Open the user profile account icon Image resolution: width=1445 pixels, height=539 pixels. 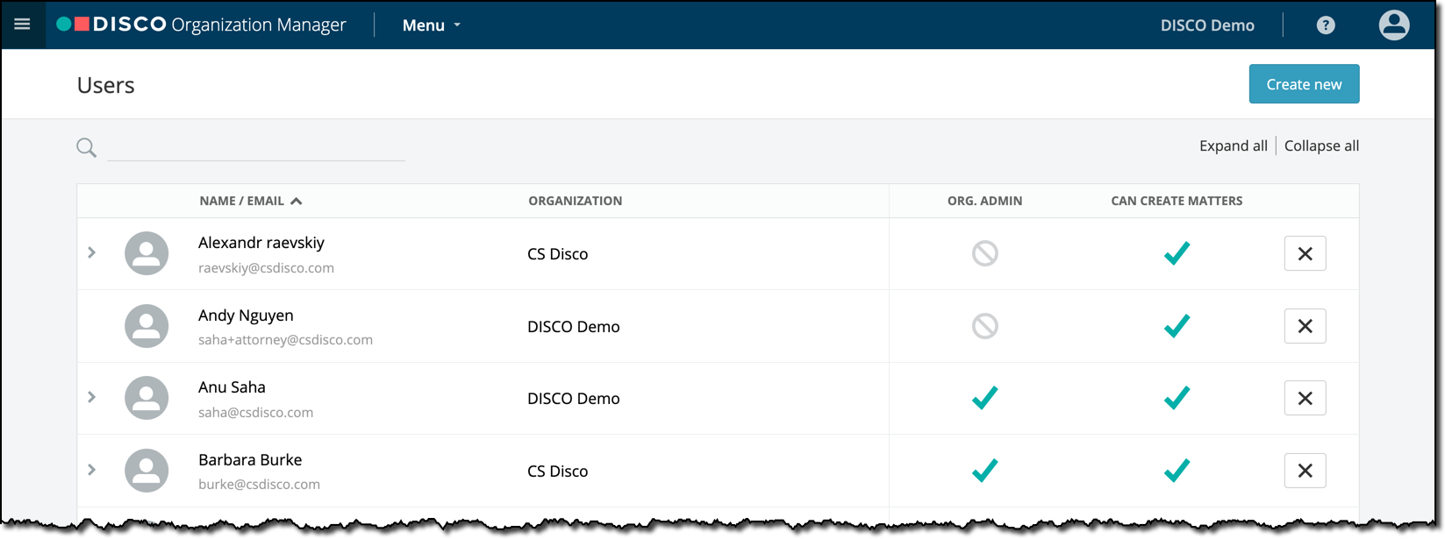pyautogui.click(x=1393, y=25)
